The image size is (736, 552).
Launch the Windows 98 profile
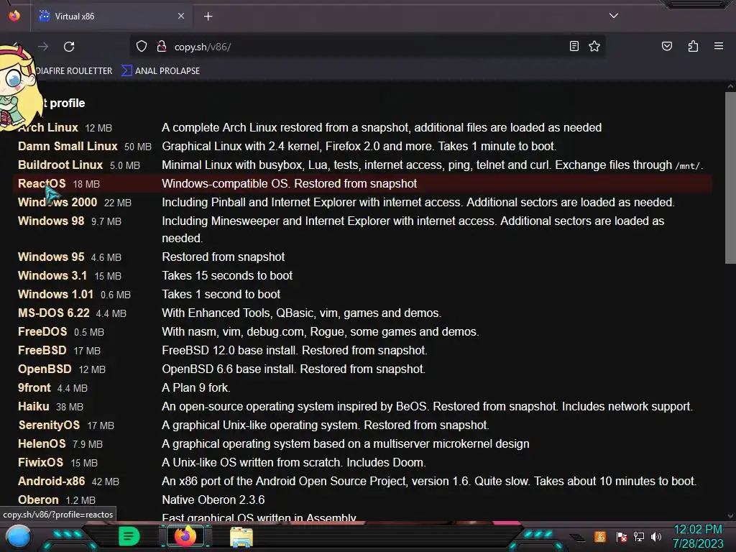(51, 221)
